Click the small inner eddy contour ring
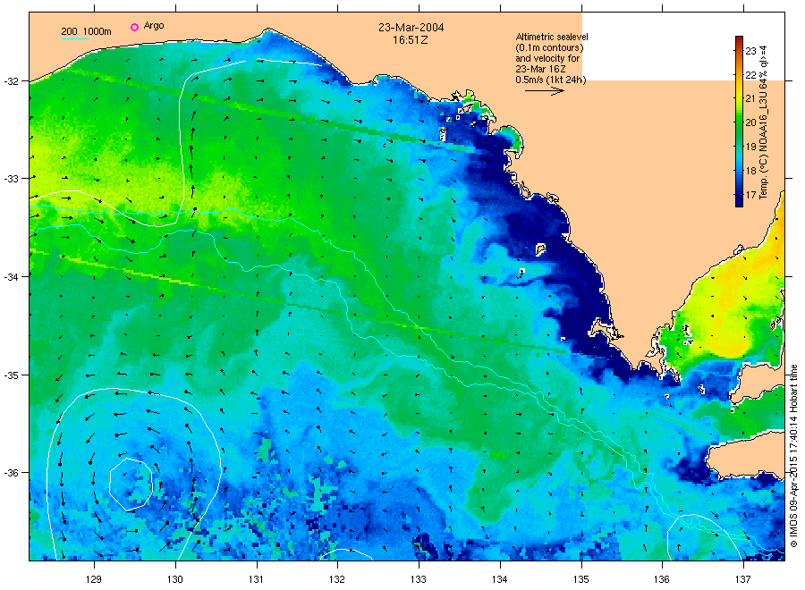Image resolution: width=805 pixels, height=590 pixels. tap(131, 485)
